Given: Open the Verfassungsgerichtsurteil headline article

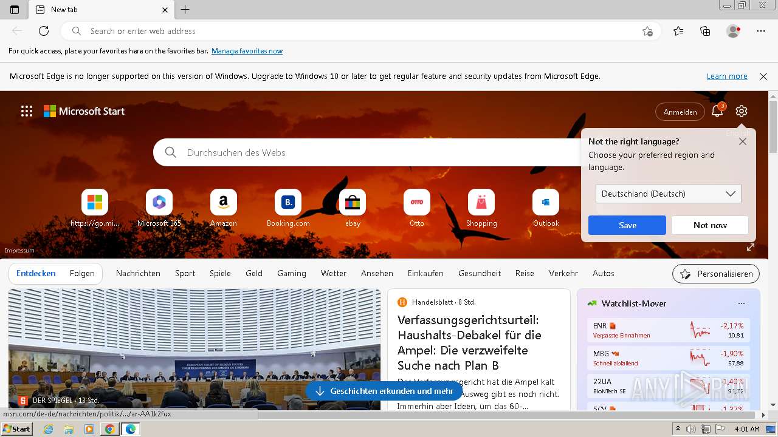Looking at the screenshot, I should [469, 342].
